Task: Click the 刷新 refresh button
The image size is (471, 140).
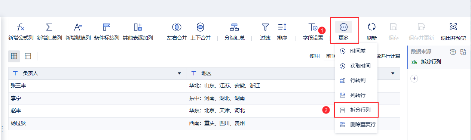Action: [371, 31]
